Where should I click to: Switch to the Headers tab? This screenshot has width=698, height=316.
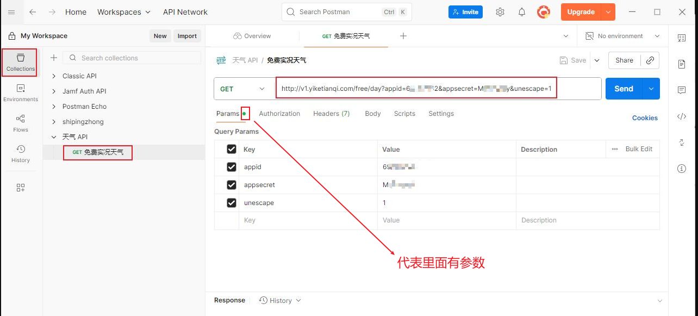pyautogui.click(x=331, y=114)
